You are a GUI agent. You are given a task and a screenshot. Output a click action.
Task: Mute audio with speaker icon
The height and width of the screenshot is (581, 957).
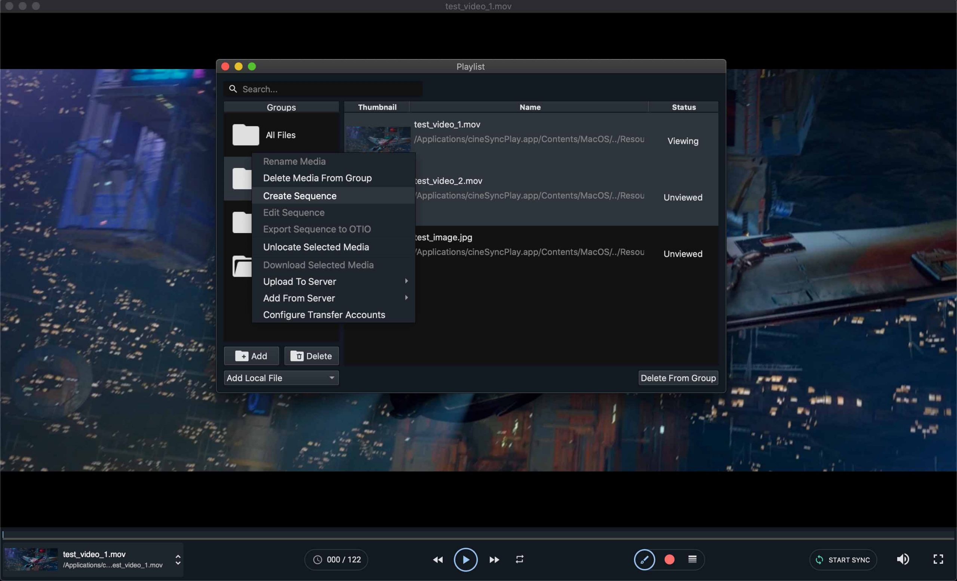(x=903, y=559)
